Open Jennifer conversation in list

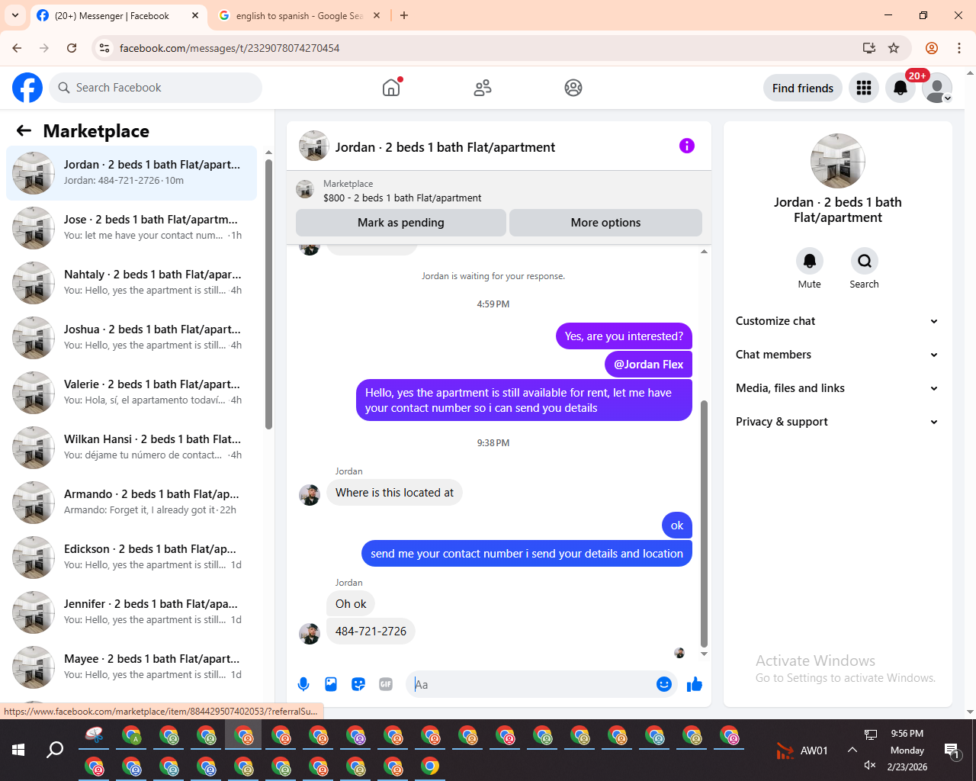tap(131, 612)
